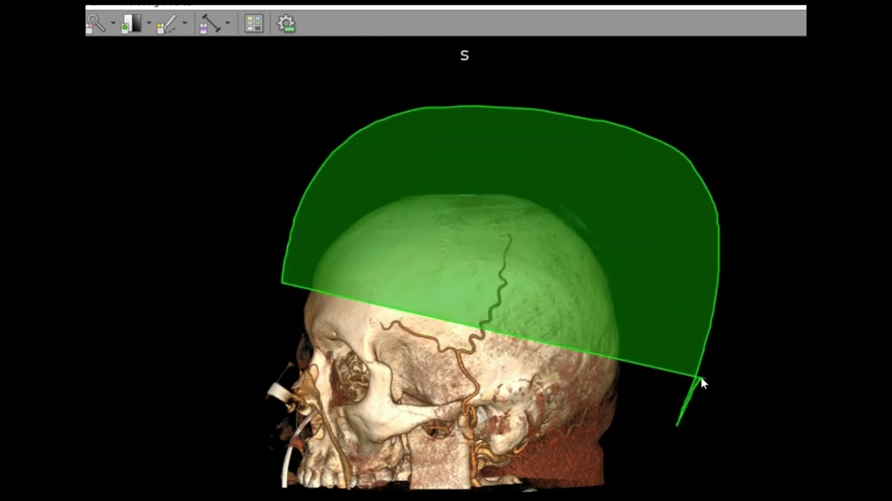Open the scalpel tool dropdown arrow
The height and width of the screenshot is (501, 892).
click(x=185, y=24)
